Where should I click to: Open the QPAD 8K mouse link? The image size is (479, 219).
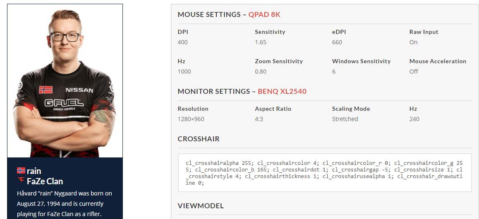click(x=264, y=14)
